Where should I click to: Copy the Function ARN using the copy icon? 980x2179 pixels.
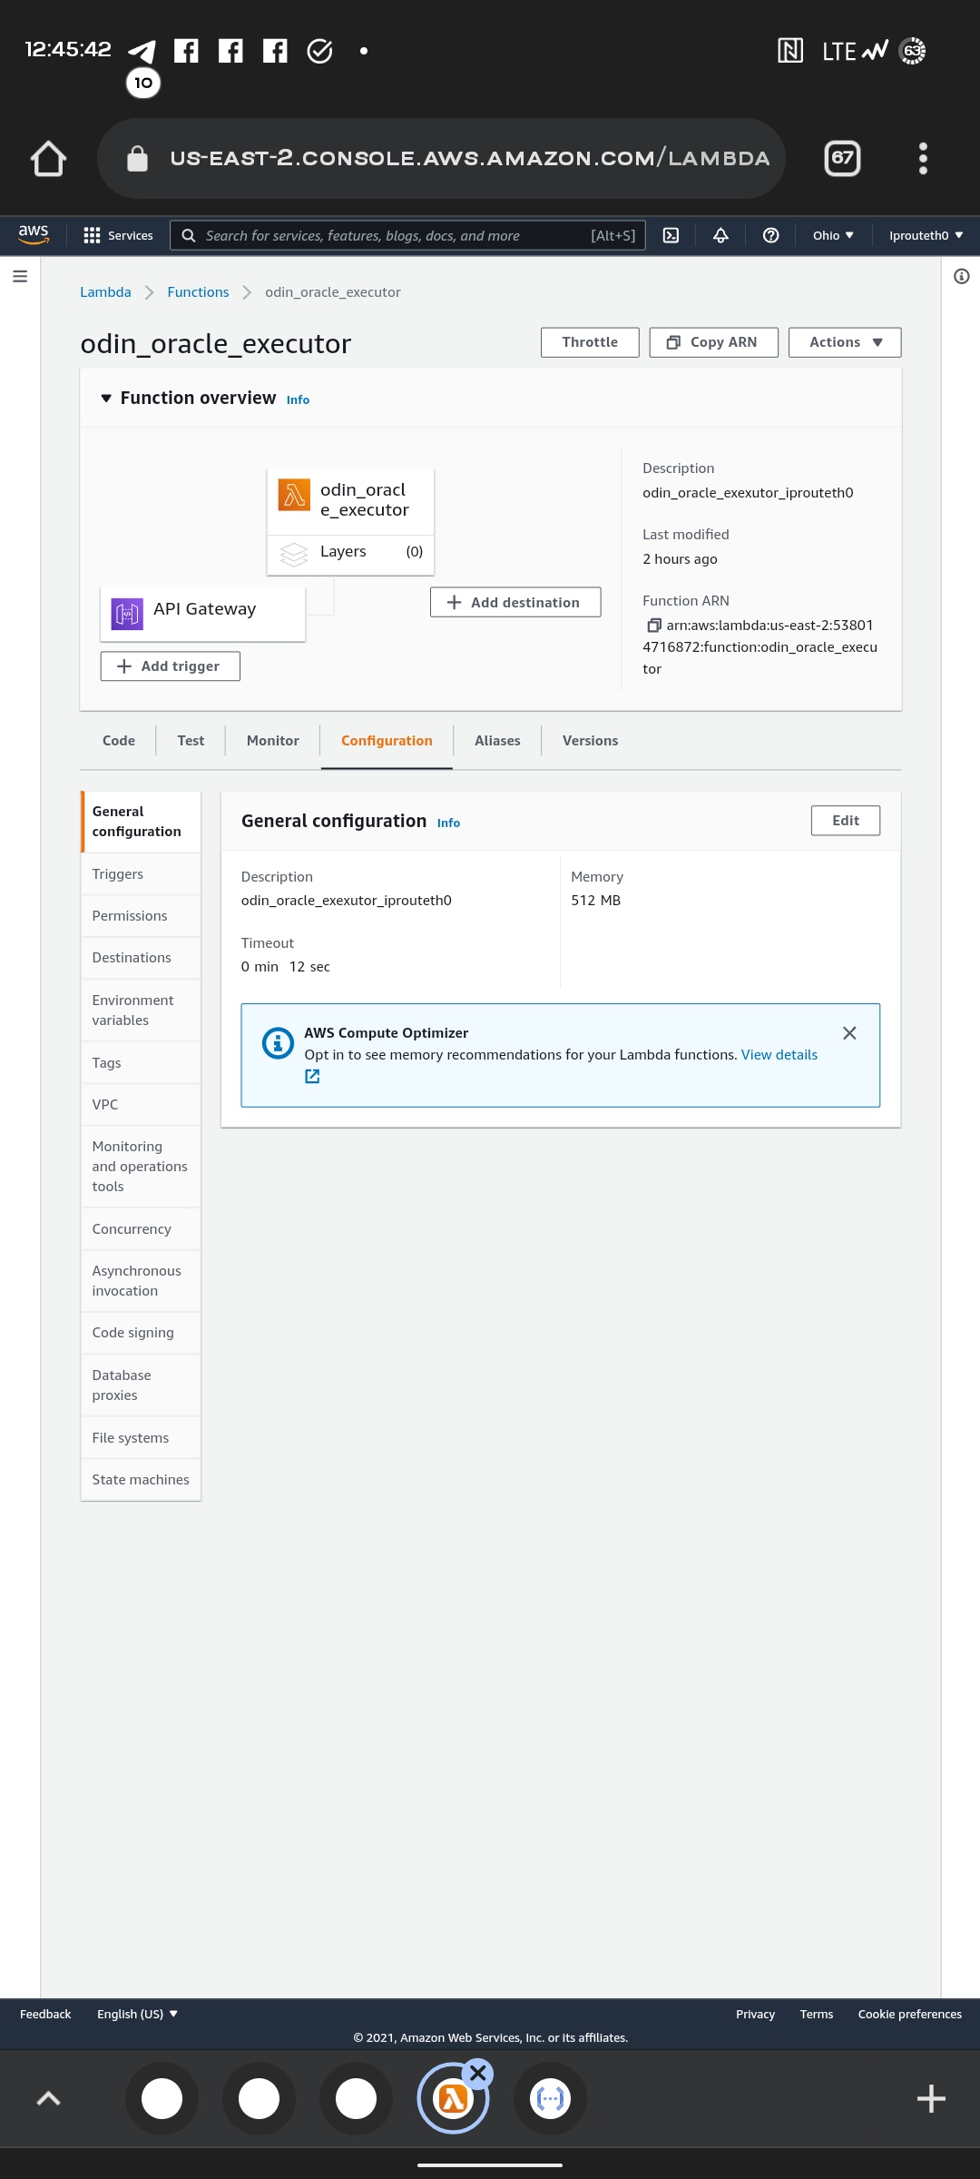point(653,625)
